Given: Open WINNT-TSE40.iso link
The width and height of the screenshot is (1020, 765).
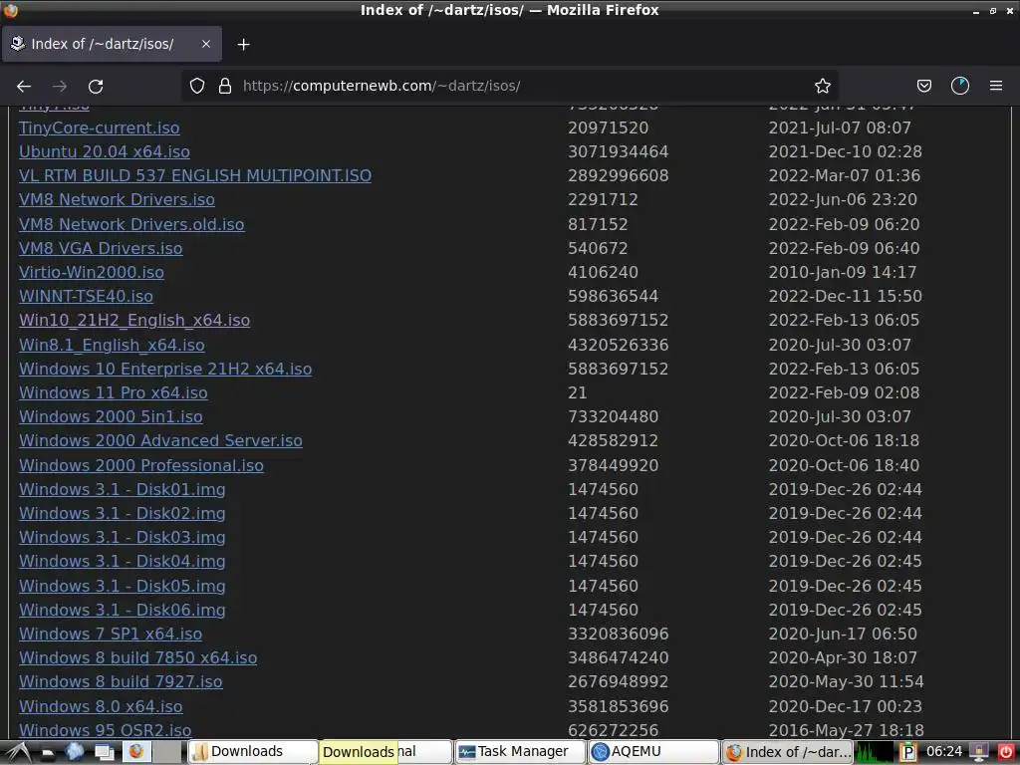Looking at the screenshot, I should coord(86,296).
